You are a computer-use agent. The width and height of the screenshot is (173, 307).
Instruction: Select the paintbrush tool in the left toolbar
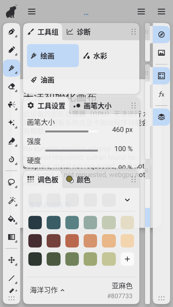click(12, 68)
